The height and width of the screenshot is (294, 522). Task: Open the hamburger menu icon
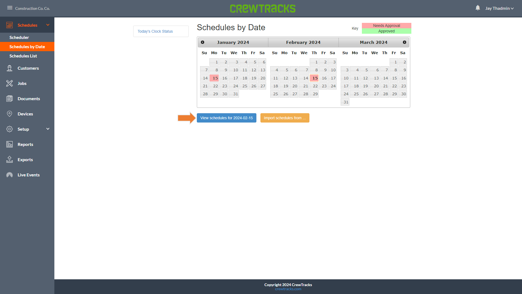[10, 8]
